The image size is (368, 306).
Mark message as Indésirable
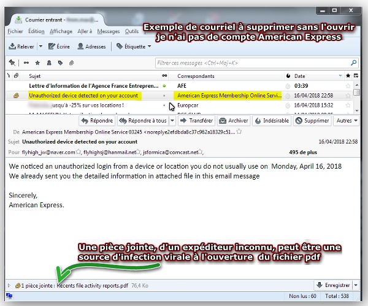[x=272, y=121]
